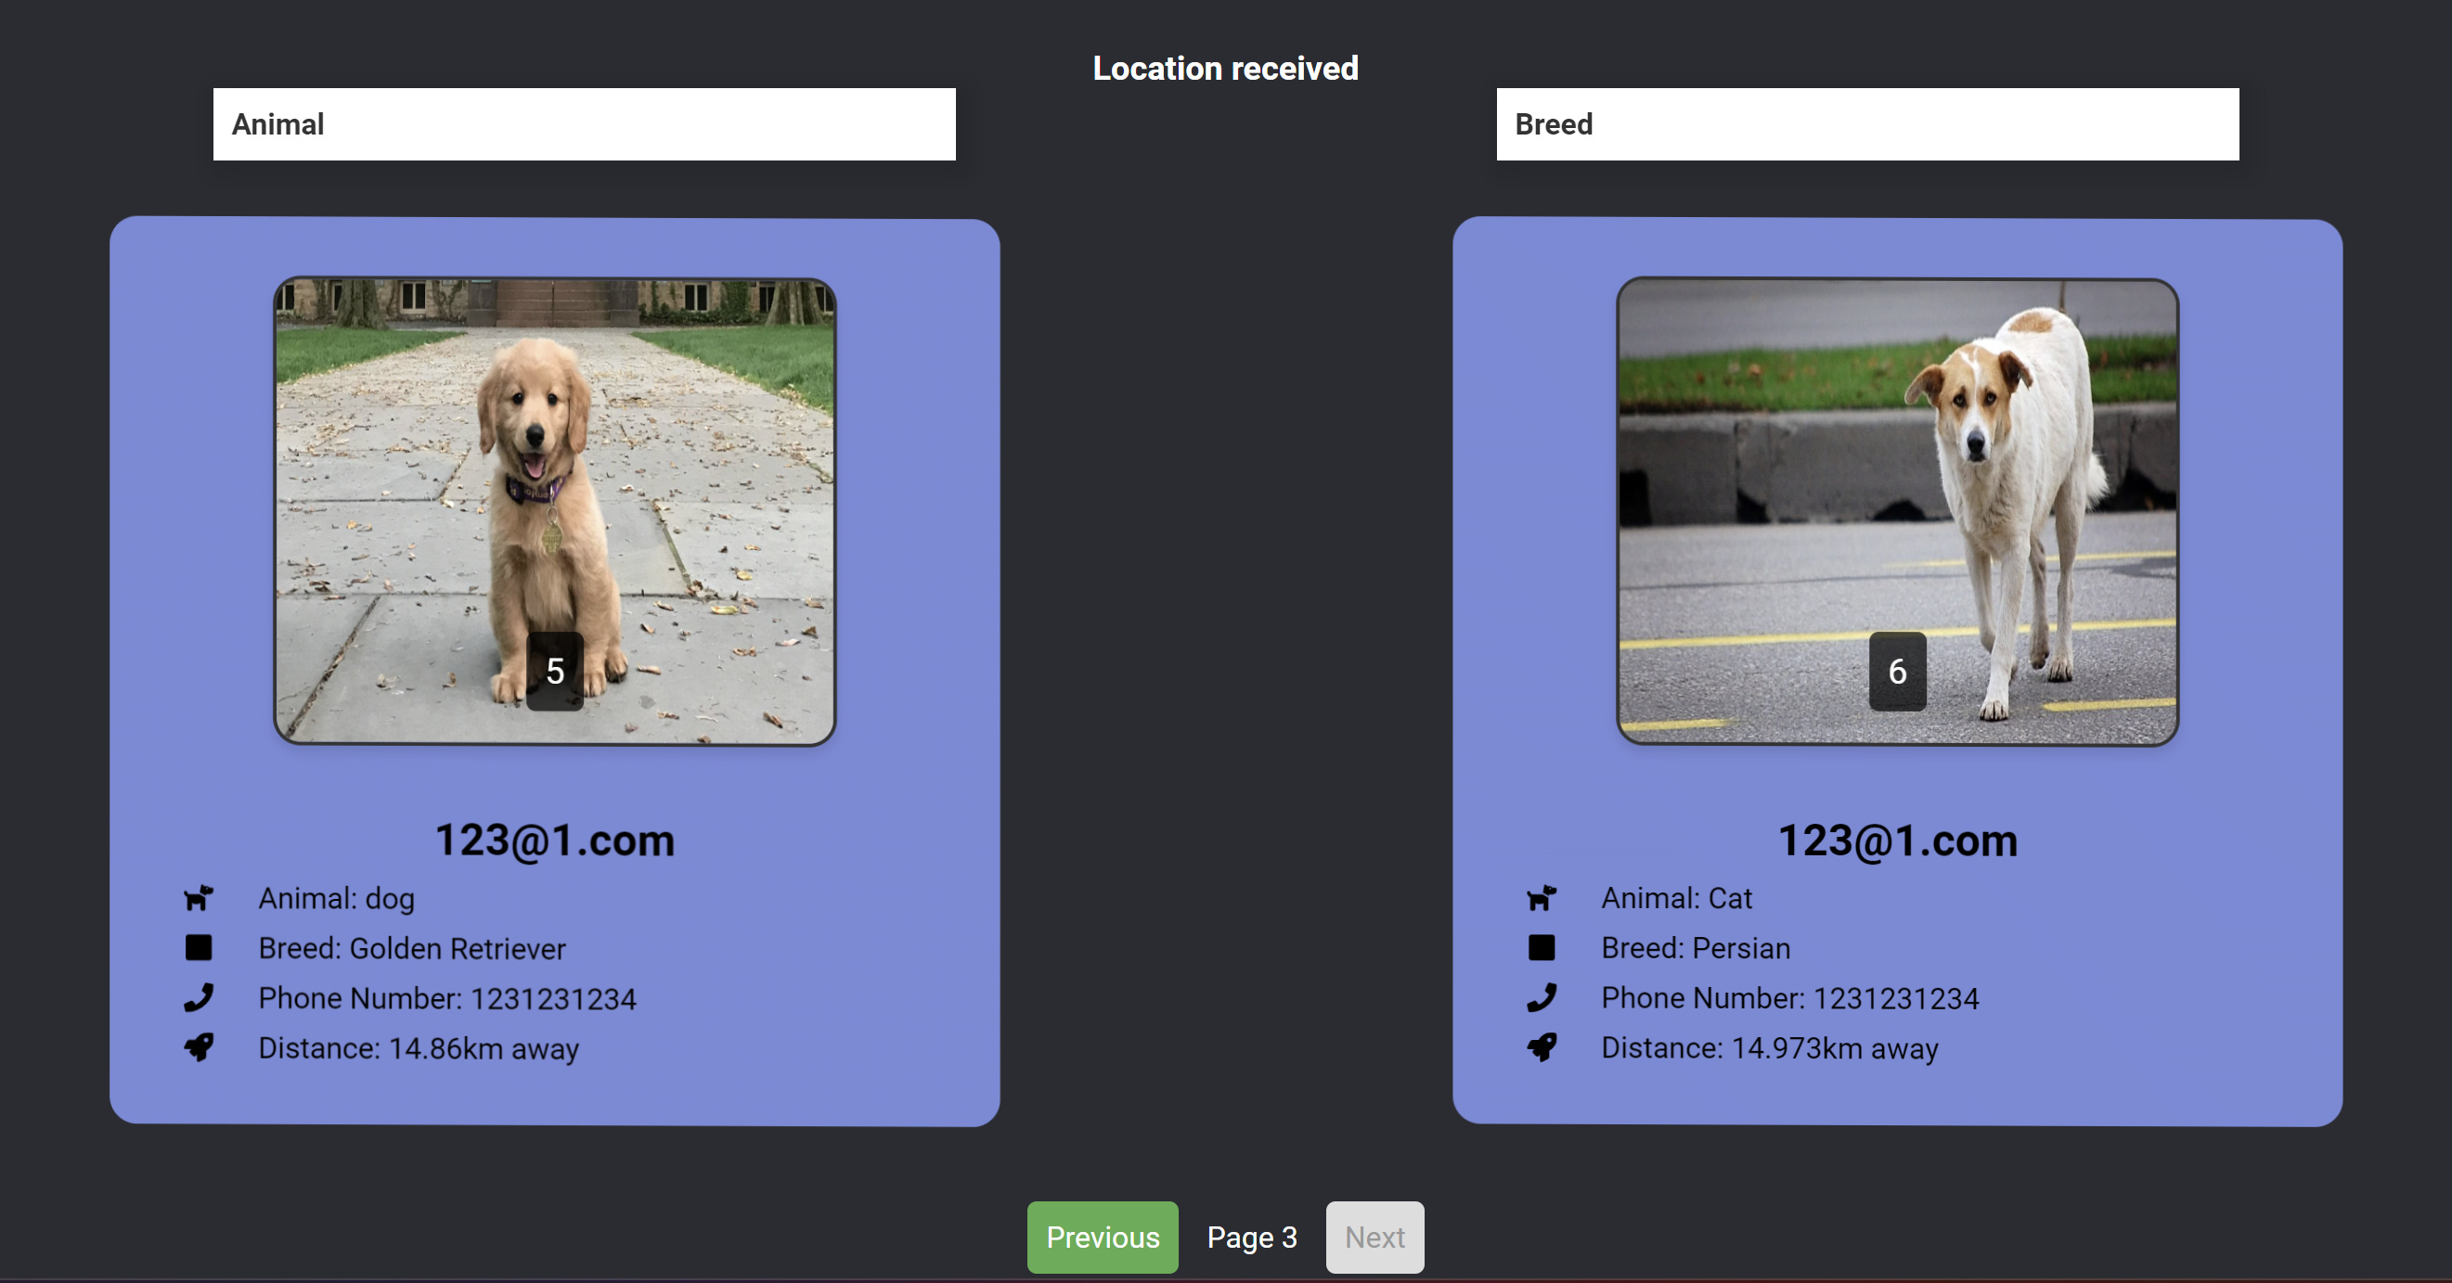
Task: Click the 'Location received' heading
Action: click(1225, 68)
